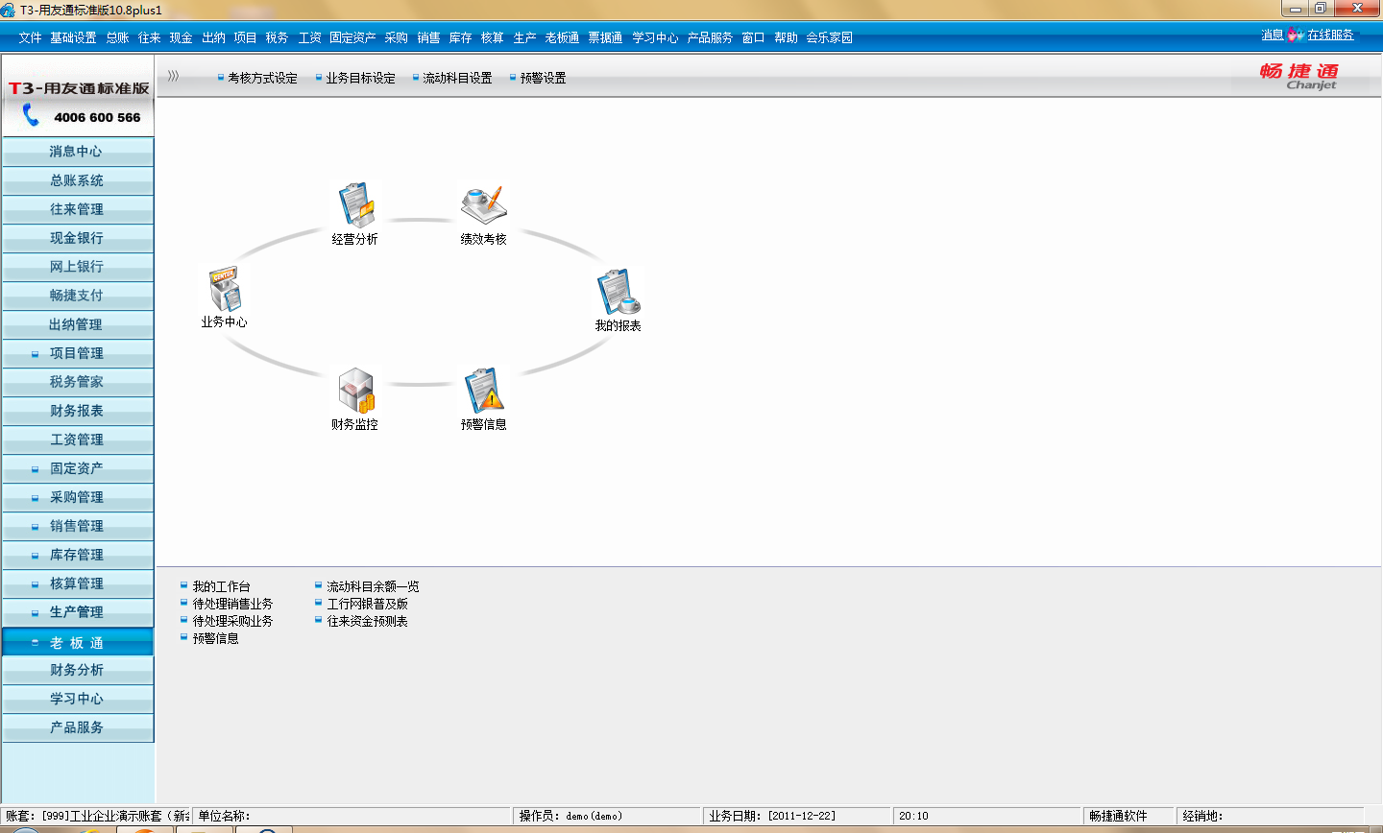The width and height of the screenshot is (1383, 833).
Task: Click the phone icon beside 4006 600 566
Action: point(32,116)
